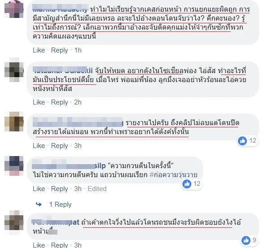Like the comment posted 2h ago
This screenshot has width=272, height=248.
coord(39,102)
